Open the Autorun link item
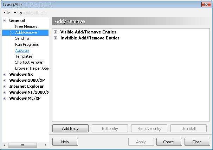This screenshot has height=150, width=213. tap(22, 50)
